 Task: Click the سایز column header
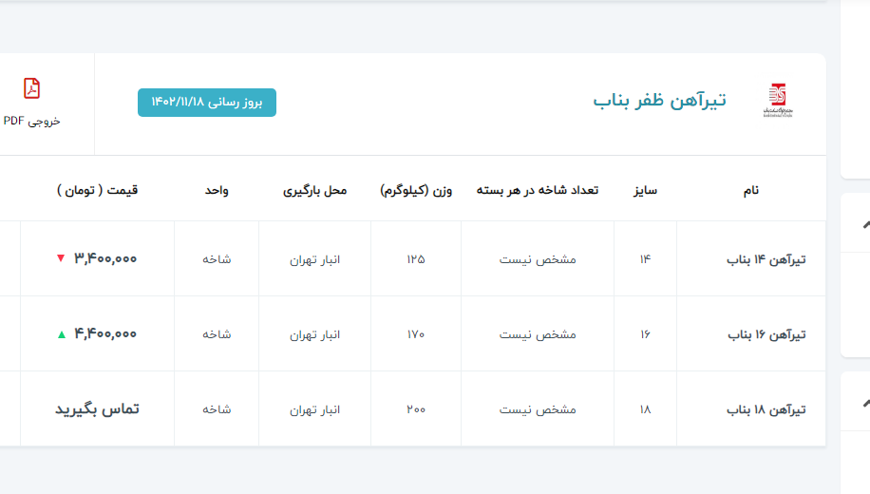coord(645,190)
